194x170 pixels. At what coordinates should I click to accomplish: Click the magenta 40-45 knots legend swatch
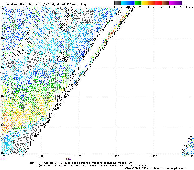(172, 3)
